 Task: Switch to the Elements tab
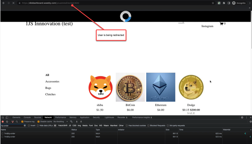(x=16, y=118)
